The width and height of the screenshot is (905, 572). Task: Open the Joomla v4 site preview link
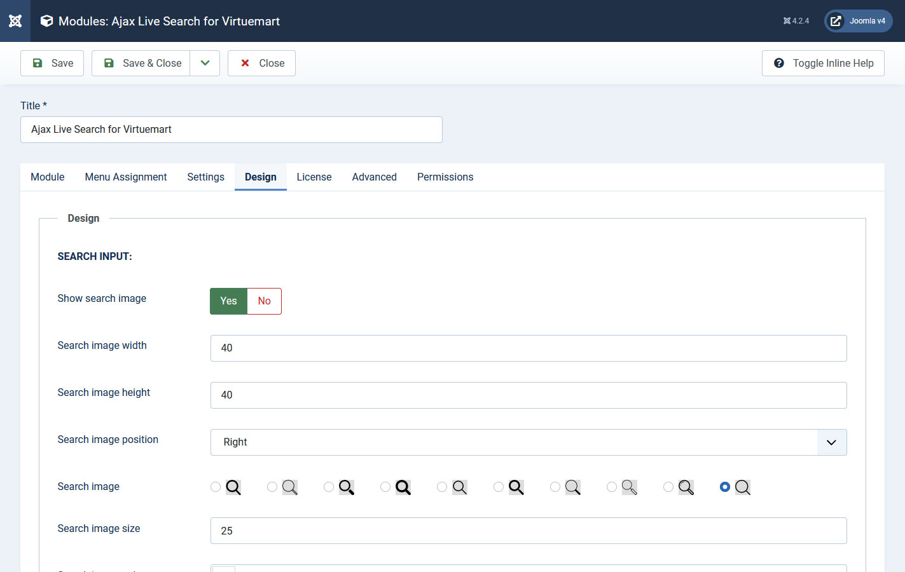click(859, 21)
